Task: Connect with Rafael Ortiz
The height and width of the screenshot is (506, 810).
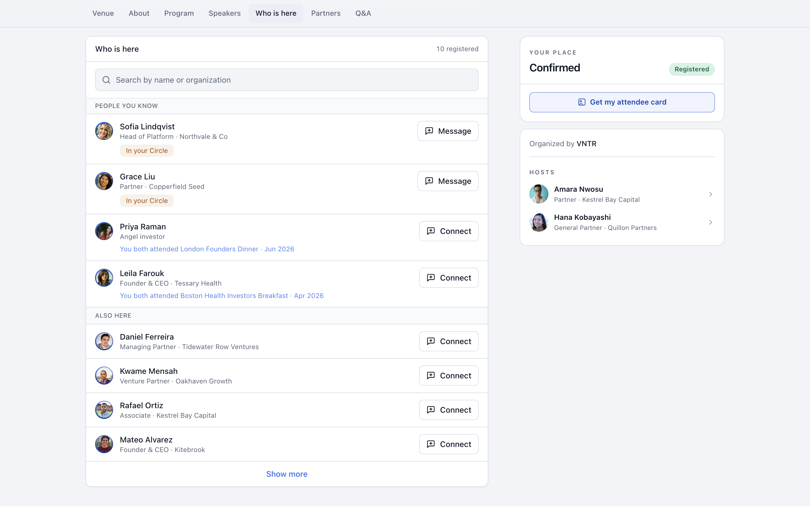Action: (449, 410)
